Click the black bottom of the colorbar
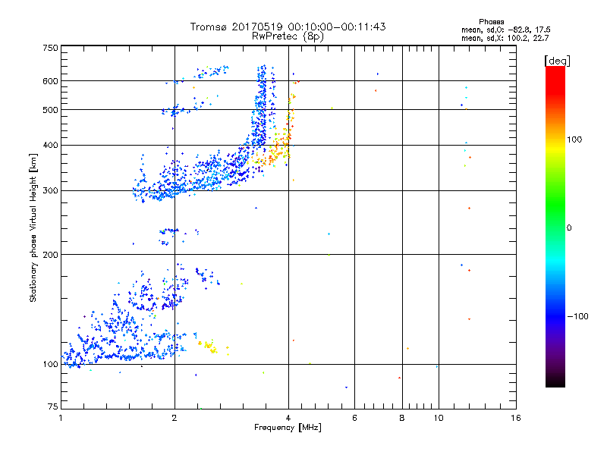 (x=555, y=381)
